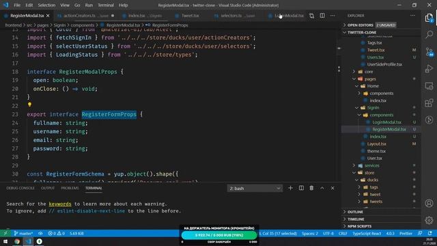Open the Run and Debug view

tap(429, 68)
